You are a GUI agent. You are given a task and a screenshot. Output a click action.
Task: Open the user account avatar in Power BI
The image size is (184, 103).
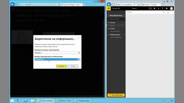171,8
